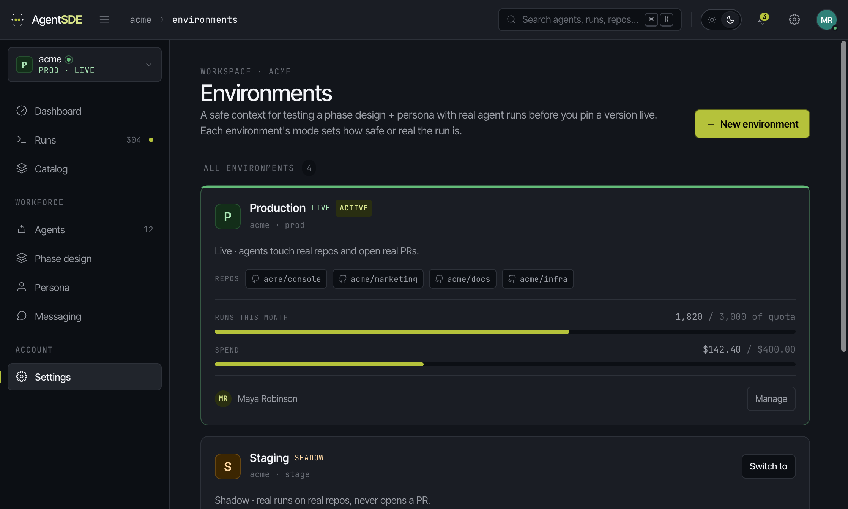Open the acme/docs repo chip
Viewport: 848px width, 509px height.
point(462,279)
